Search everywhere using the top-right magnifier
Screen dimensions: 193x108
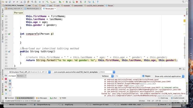[x=183, y=2]
